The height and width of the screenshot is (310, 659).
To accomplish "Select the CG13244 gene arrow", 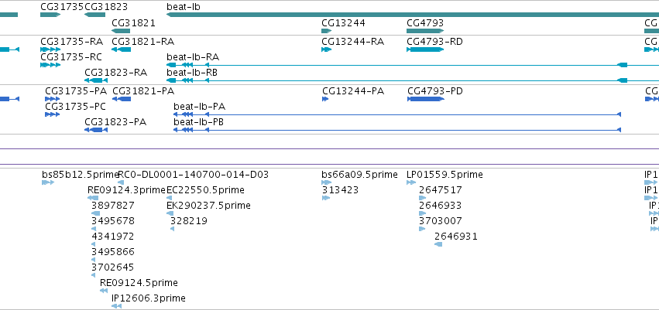I will (327, 31).
